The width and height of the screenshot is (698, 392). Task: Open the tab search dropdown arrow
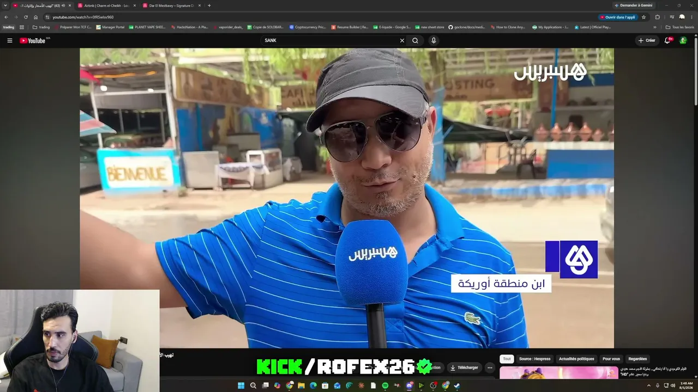coord(5,5)
